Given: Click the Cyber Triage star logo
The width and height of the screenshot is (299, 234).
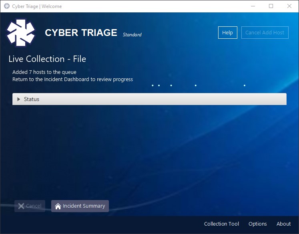Looking at the screenshot, I should coord(21,33).
